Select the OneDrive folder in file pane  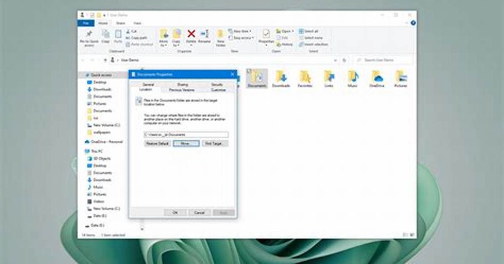coord(377,78)
